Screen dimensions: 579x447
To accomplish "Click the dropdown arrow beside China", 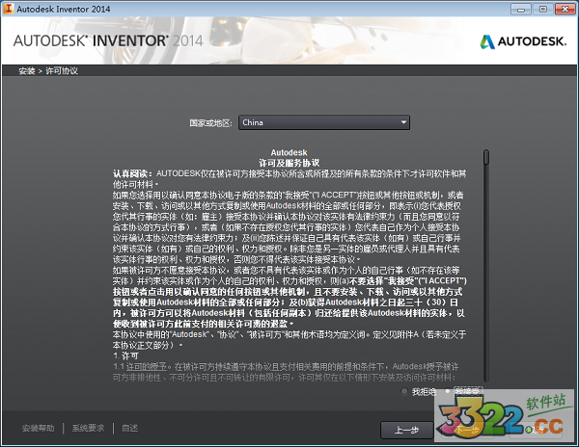I will pos(403,122).
